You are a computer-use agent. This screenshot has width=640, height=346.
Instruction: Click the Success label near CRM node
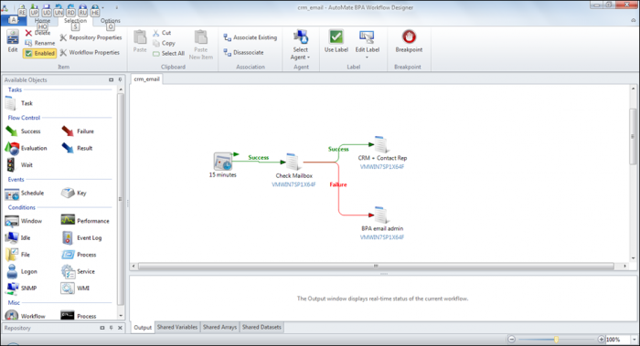click(338, 149)
